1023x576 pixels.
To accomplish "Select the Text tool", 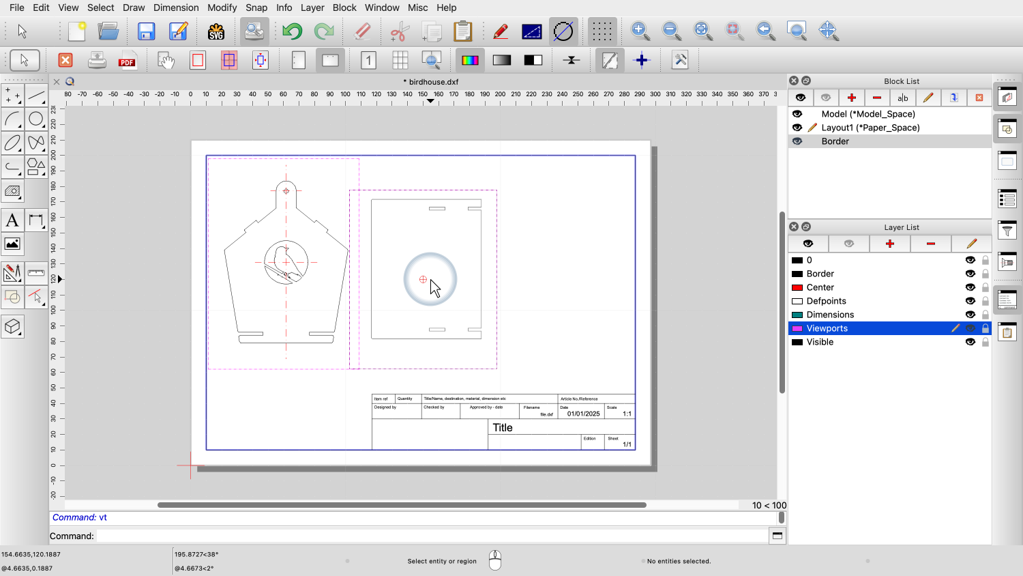I will [12, 220].
